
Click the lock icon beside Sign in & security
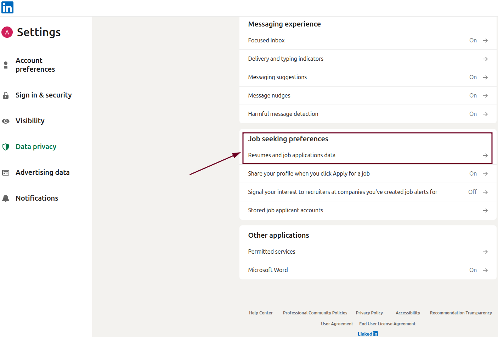point(6,95)
